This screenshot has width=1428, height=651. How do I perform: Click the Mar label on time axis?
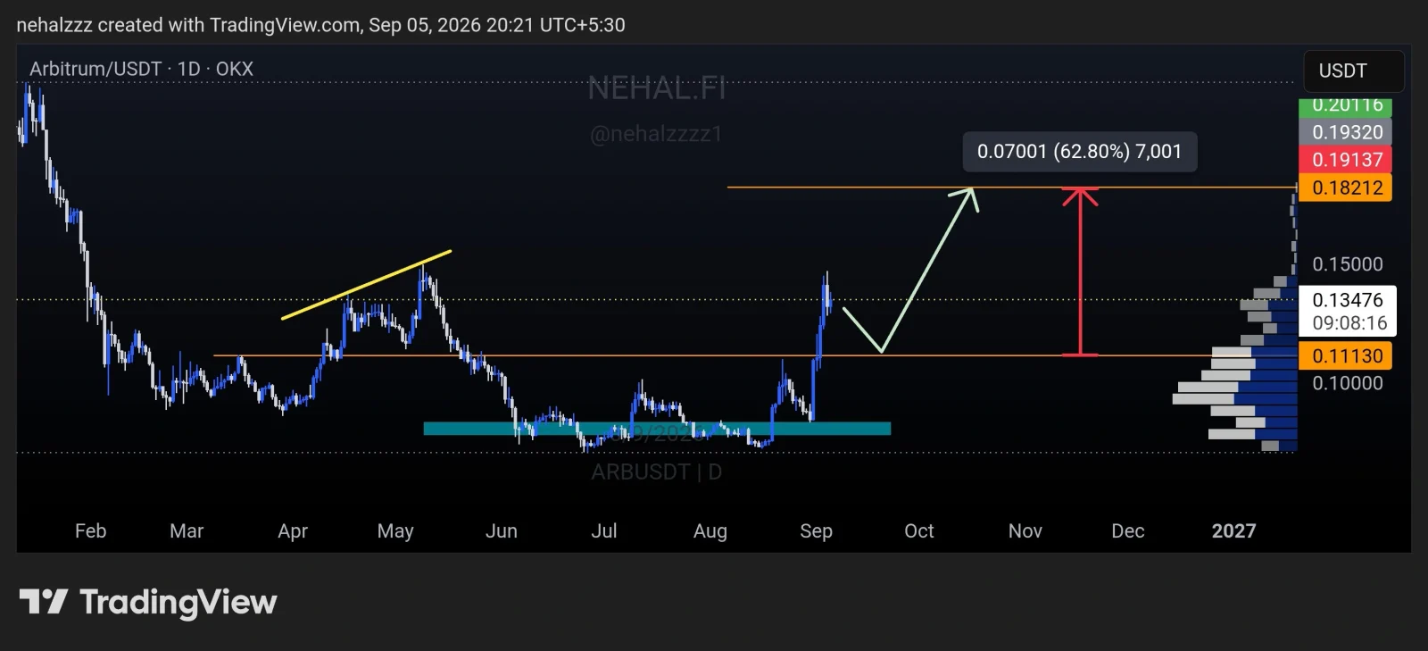(x=187, y=531)
